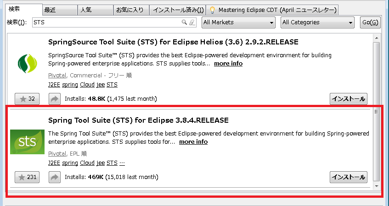Clear the search text with the eraser icon
Screen dimensions: 389x206
[x=192, y=22]
